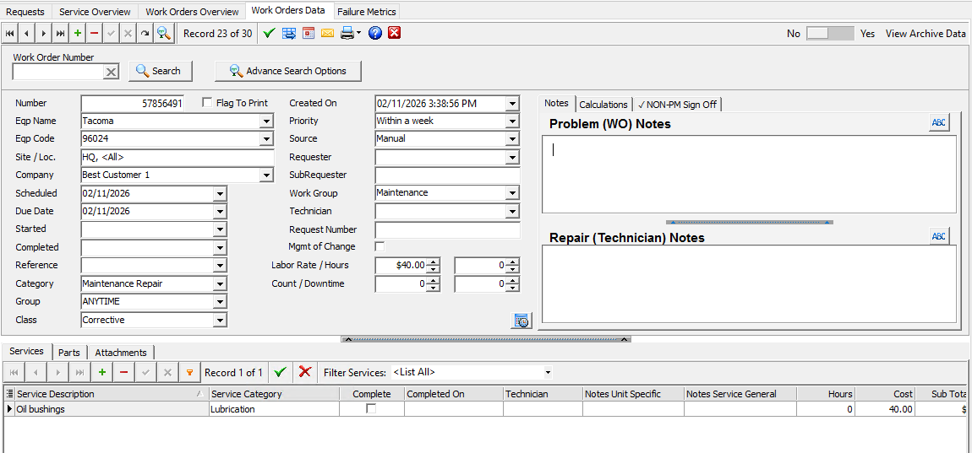Spell check Repair (Technician) Notes with ABC
Viewport: 972px width, 453px height.
pos(939,236)
